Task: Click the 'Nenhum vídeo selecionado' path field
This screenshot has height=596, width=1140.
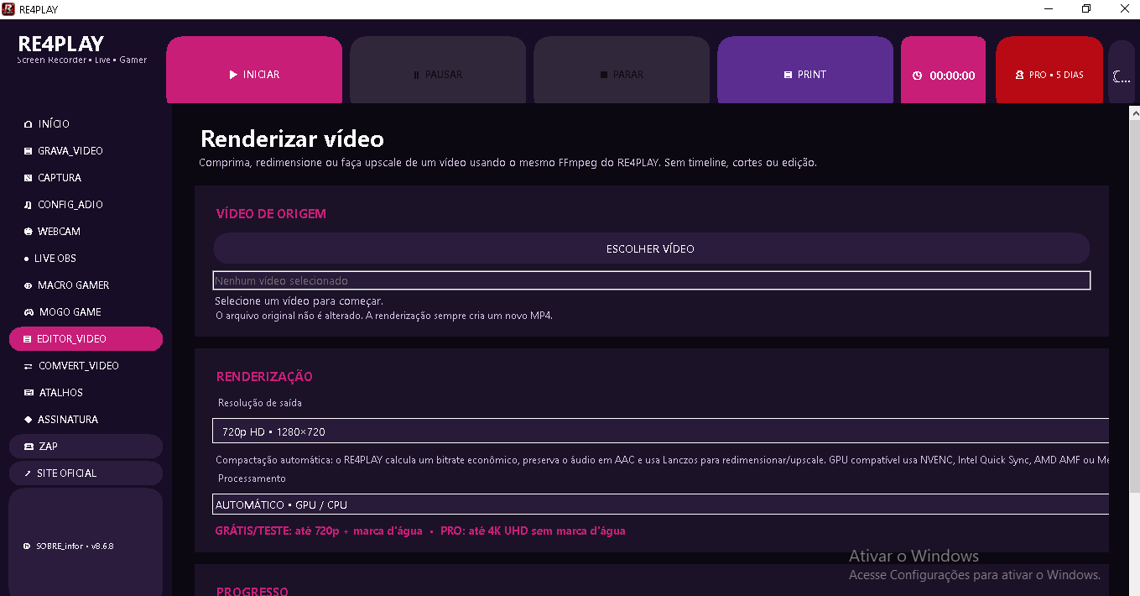Action: 652,280
